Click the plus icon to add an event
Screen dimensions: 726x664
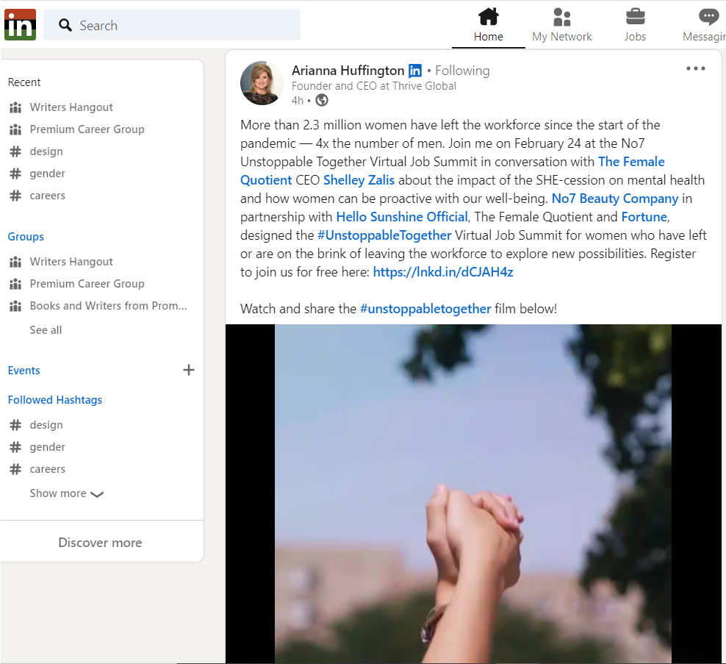(x=188, y=370)
